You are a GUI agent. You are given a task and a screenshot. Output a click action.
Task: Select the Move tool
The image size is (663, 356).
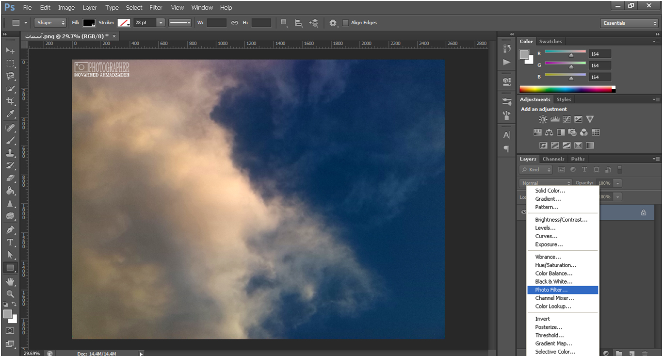(10, 50)
